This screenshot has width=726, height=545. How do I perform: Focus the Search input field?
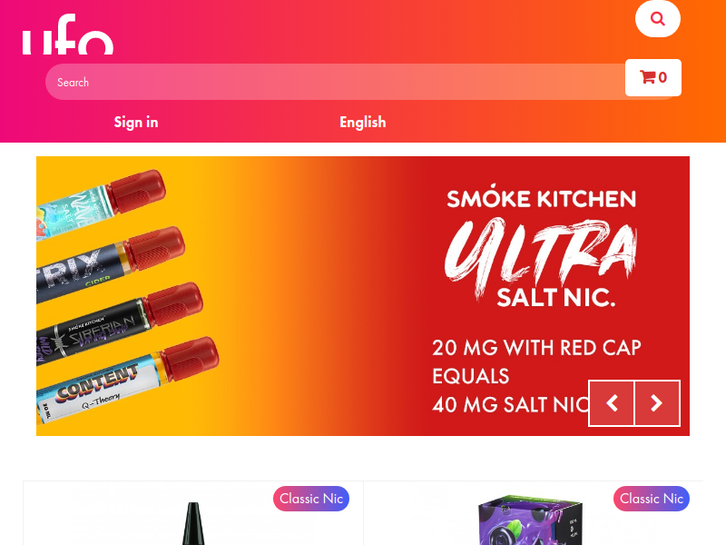(x=335, y=82)
